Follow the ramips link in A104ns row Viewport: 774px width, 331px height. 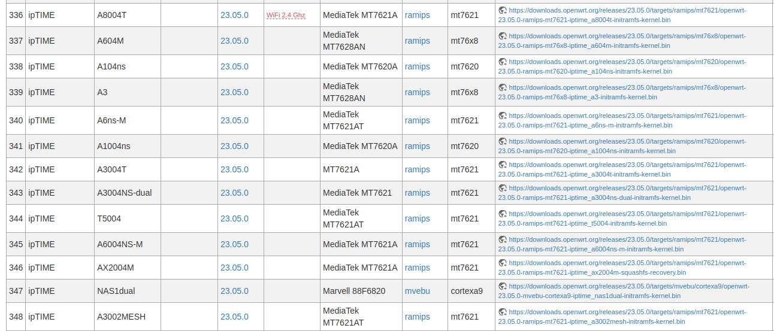418,66
